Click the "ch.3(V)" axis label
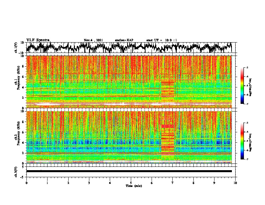 pyautogui.click(x=16, y=172)
